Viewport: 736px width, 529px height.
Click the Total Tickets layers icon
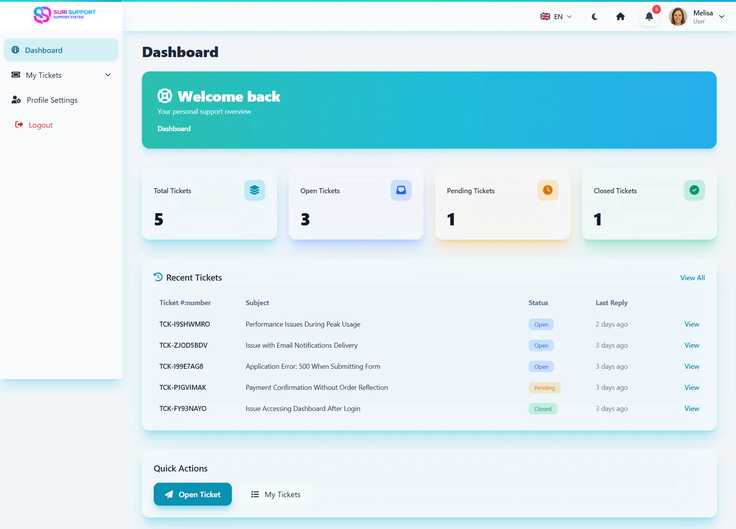click(255, 190)
